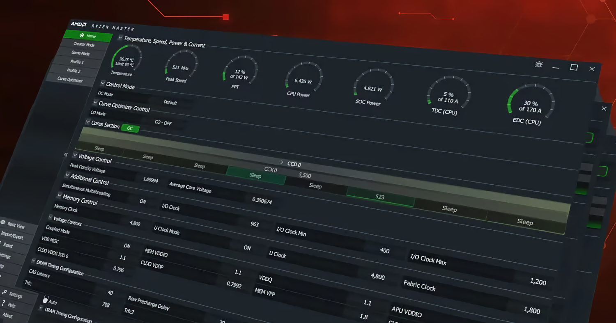Open the OC Mode dropdown showing Default
This screenshot has width=616, height=323.
(170, 103)
